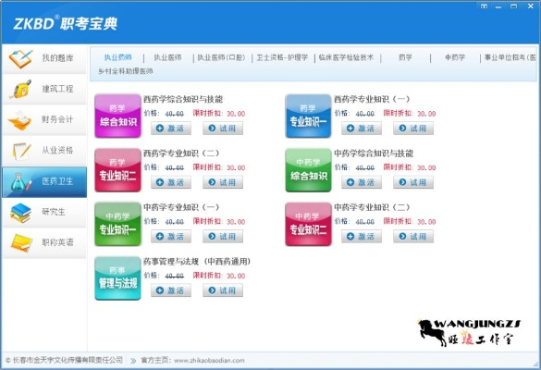Try 中药学专业知识(一) with 试用 button
541x370 pixels.
pos(223,237)
